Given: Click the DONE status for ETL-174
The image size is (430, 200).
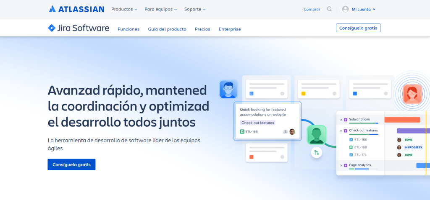Looking at the screenshot, I should click(409, 155).
